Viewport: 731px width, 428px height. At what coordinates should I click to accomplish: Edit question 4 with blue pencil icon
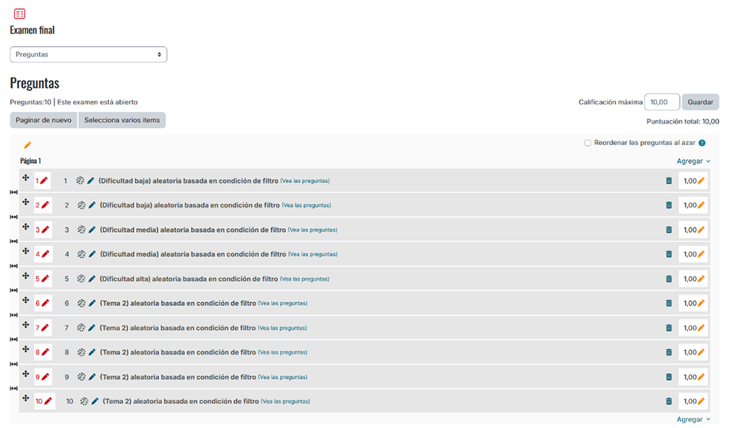coord(92,254)
